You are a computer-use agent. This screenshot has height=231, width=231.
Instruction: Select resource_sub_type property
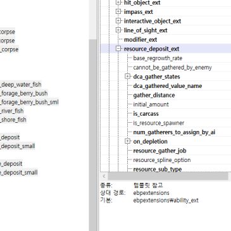(158, 169)
